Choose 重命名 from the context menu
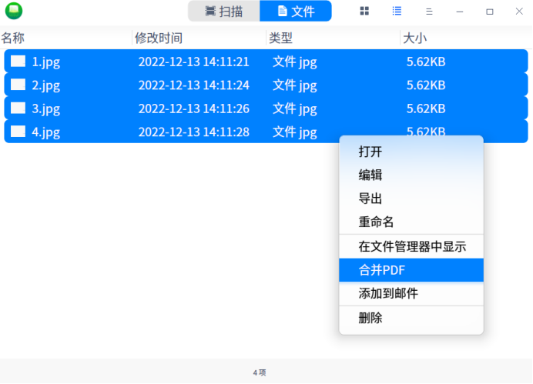 tap(411, 222)
